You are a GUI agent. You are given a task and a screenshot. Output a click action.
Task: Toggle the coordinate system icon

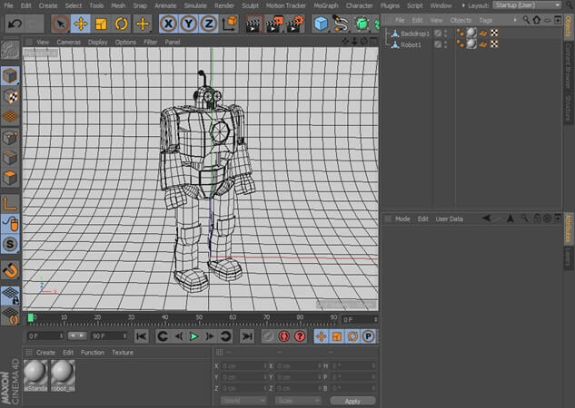230,24
